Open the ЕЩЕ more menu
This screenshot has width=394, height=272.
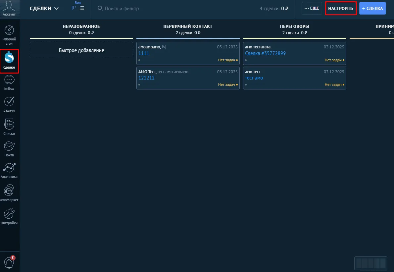click(312, 8)
